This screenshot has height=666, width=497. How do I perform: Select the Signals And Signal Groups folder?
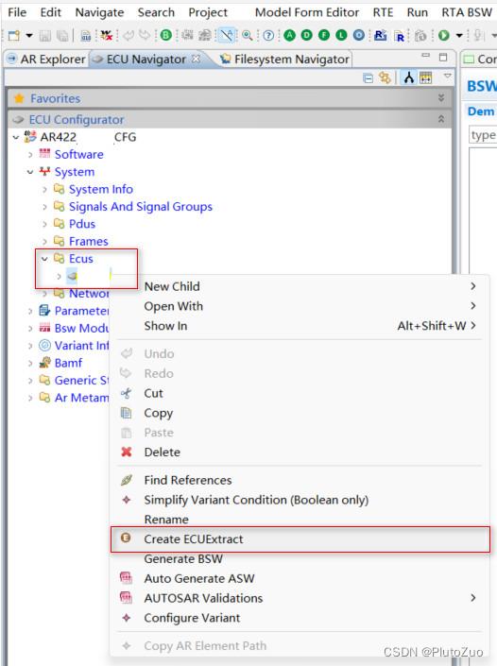141,207
